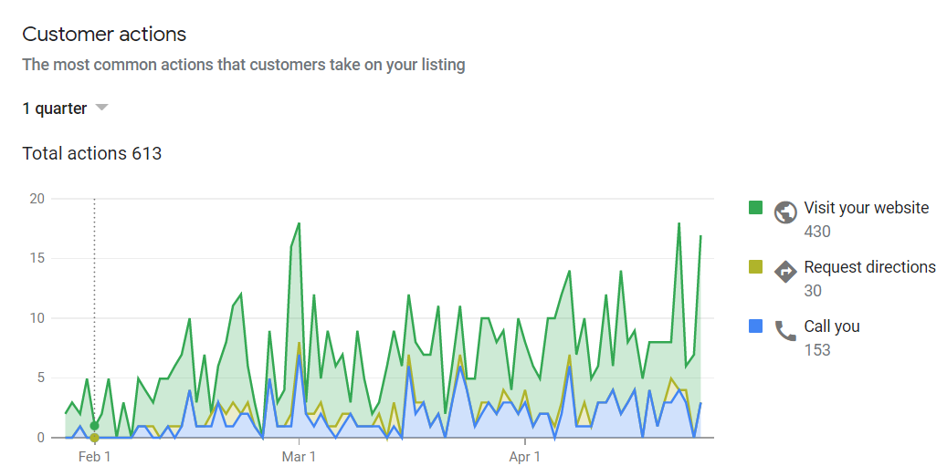Click the olive data point at Feb 1 baseline
Viewport: 947px width, 476px height.
(x=94, y=438)
